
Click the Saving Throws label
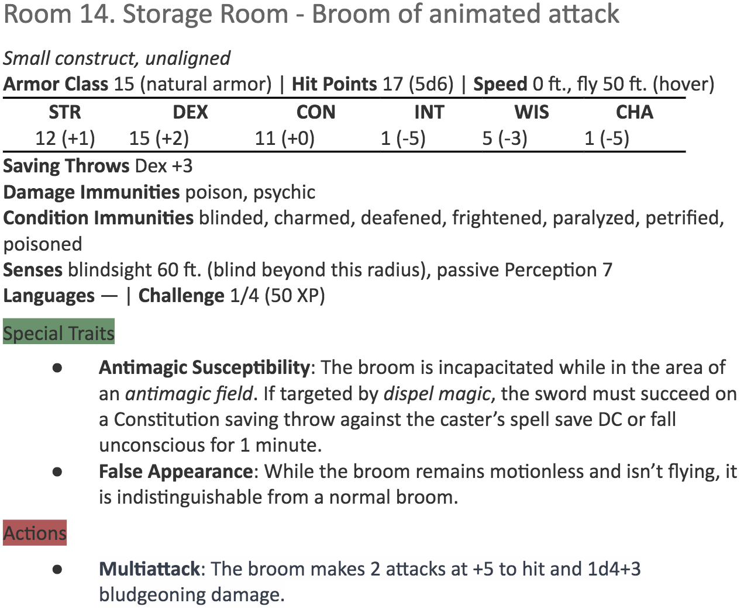(x=66, y=166)
